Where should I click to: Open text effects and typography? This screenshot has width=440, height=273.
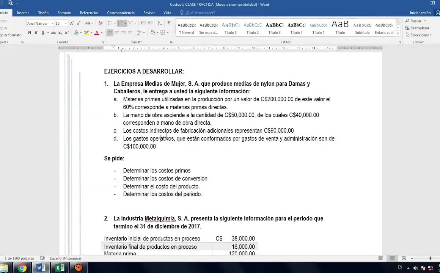pos(76,33)
